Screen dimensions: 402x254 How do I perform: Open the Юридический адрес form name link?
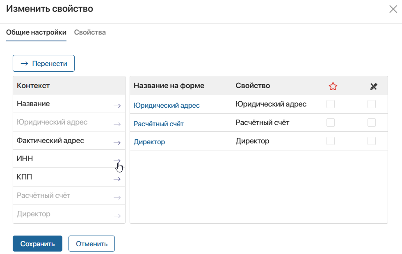pos(167,105)
